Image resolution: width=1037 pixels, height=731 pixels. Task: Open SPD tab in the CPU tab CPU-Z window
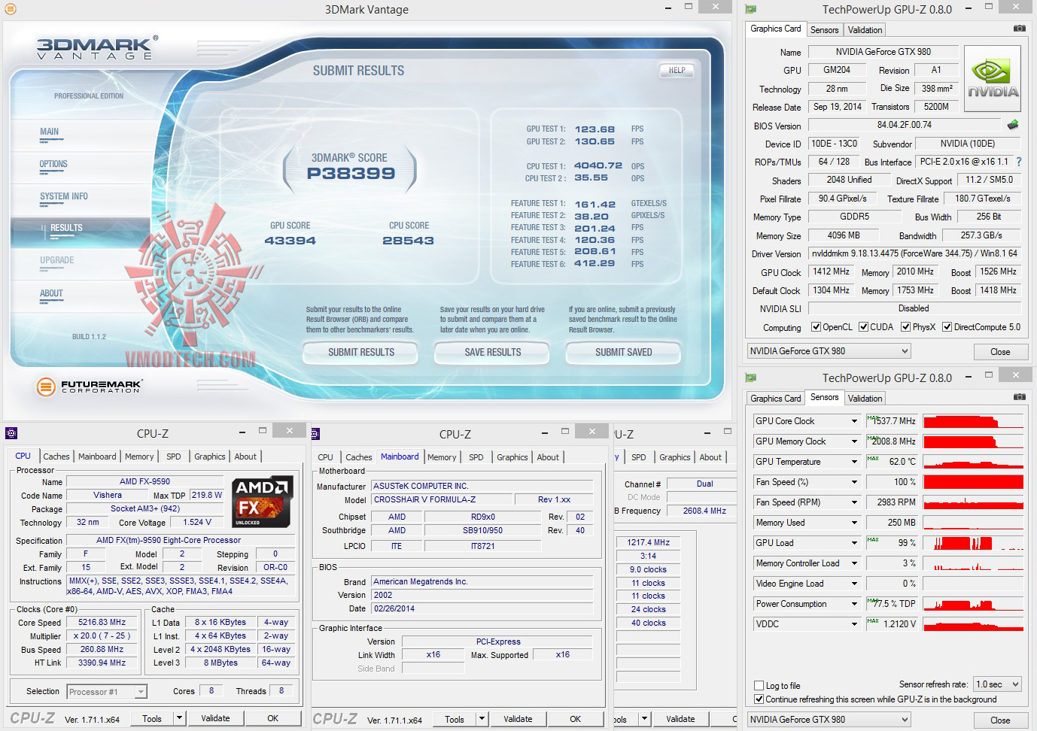(x=174, y=456)
